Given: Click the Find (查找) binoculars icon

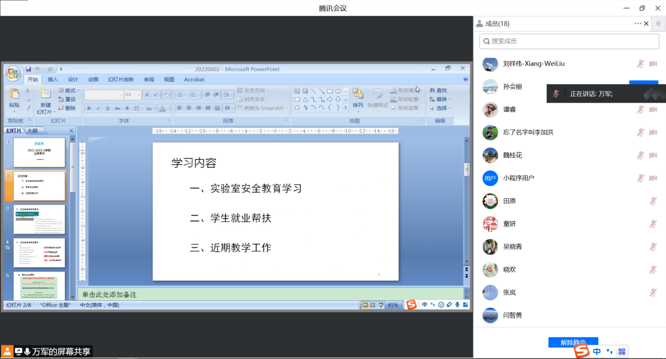Looking at the screenshot, I should pyautogui.click(x=432, y=91).
